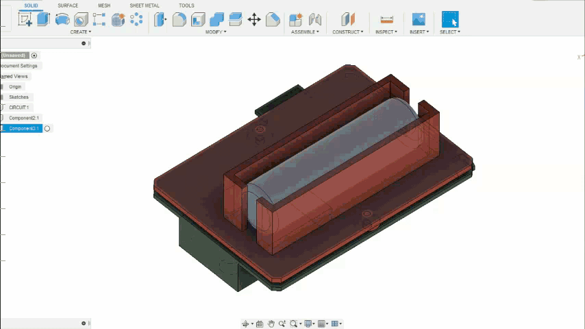Click the Zoom magnifier-plus icon
585x329 pixels.
(282, 324)
